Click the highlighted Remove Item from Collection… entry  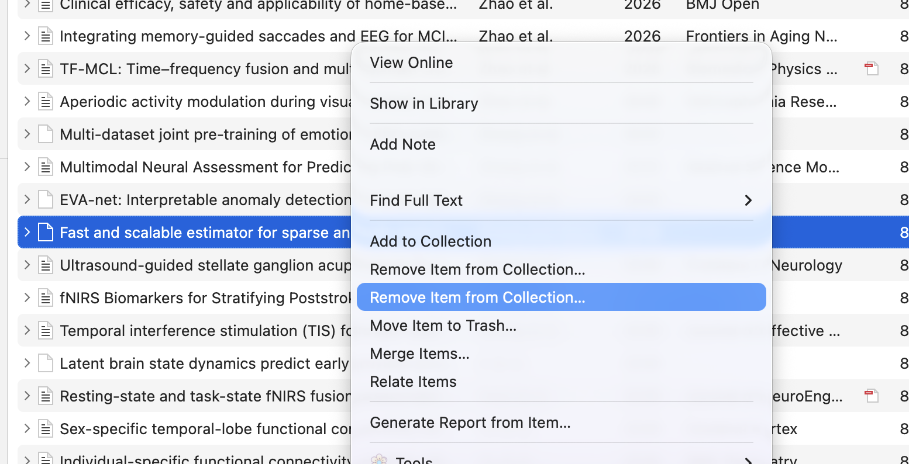[x=561, y=297]
